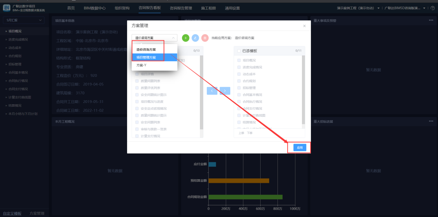
Task: Click the 已添模板 list scrollbar
Action: [303, 90]
